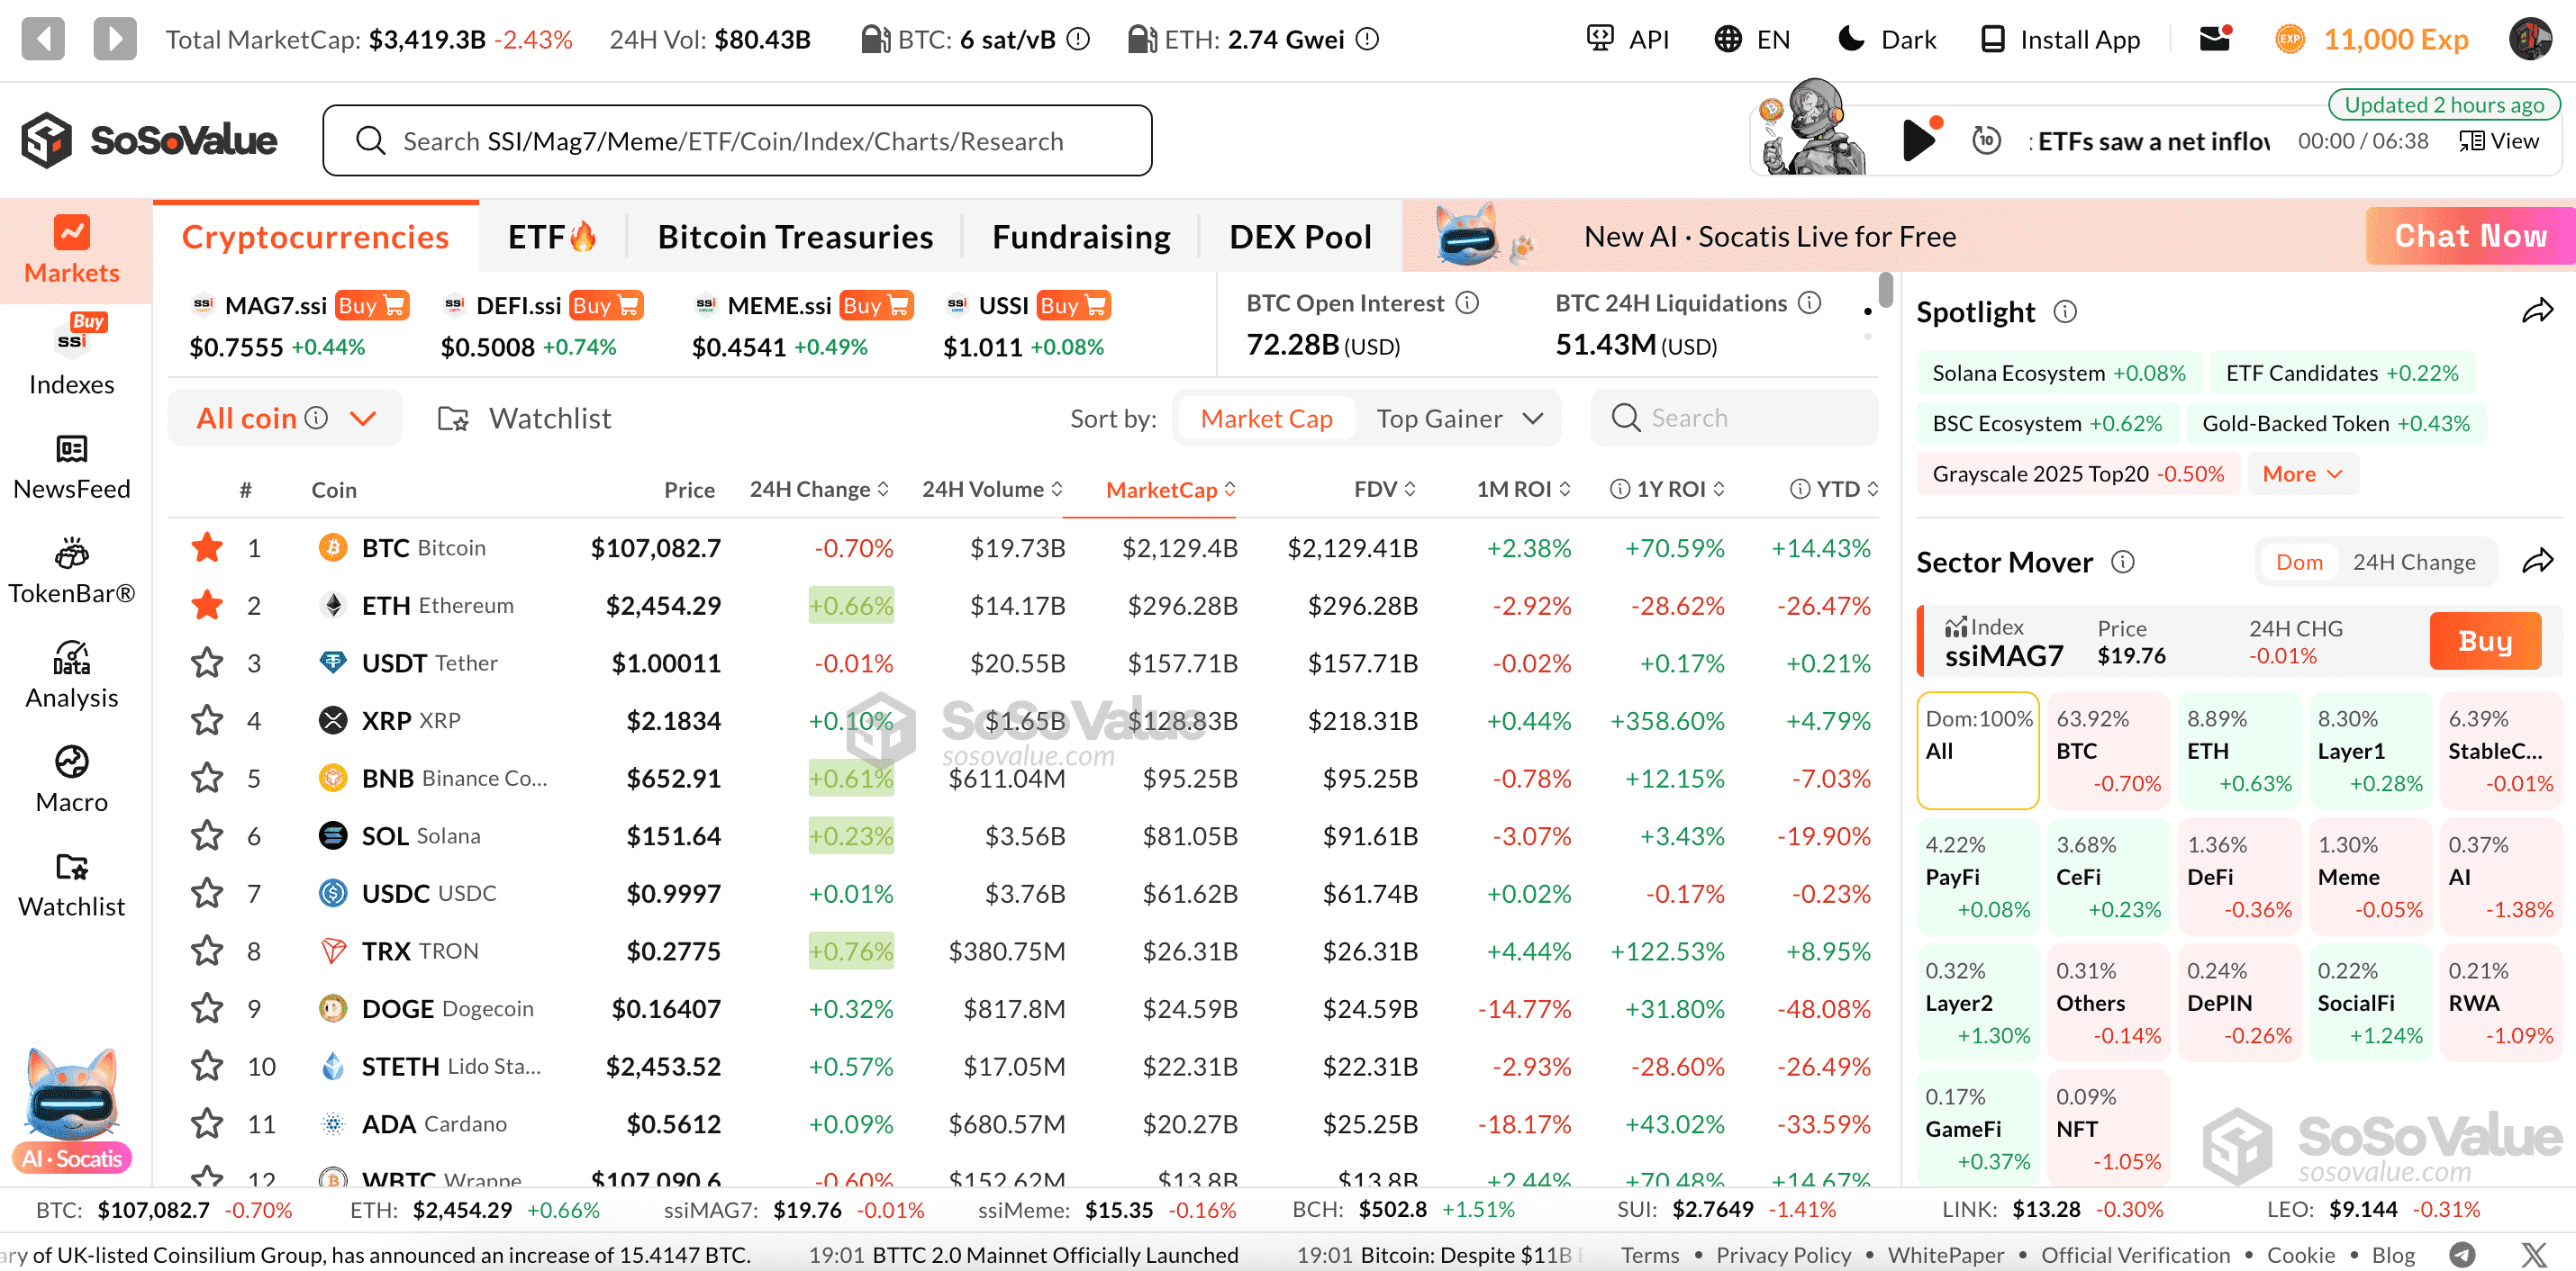2576x1271 pixels.
Task: Select the BTC 63.92% sector tile
Action: pos(2108,750)
